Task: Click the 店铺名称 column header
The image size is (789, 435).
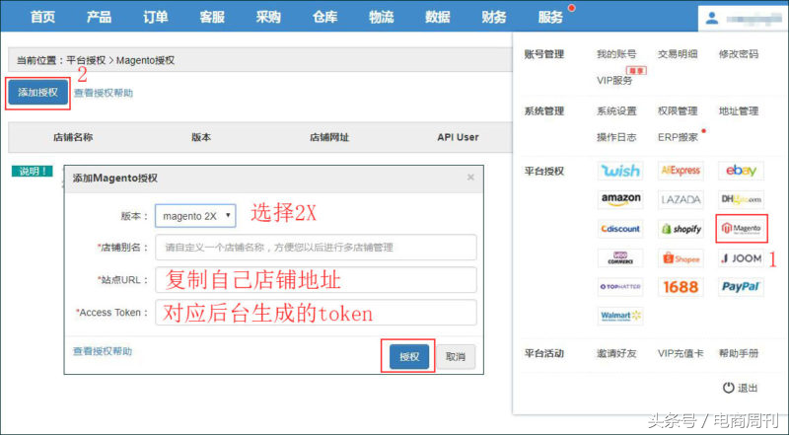Action: (x=73, y=137)
